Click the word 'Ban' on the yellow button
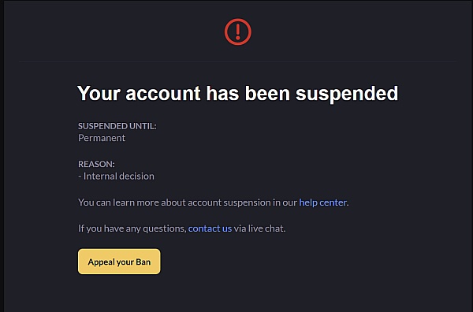 [x=143, y=262]
